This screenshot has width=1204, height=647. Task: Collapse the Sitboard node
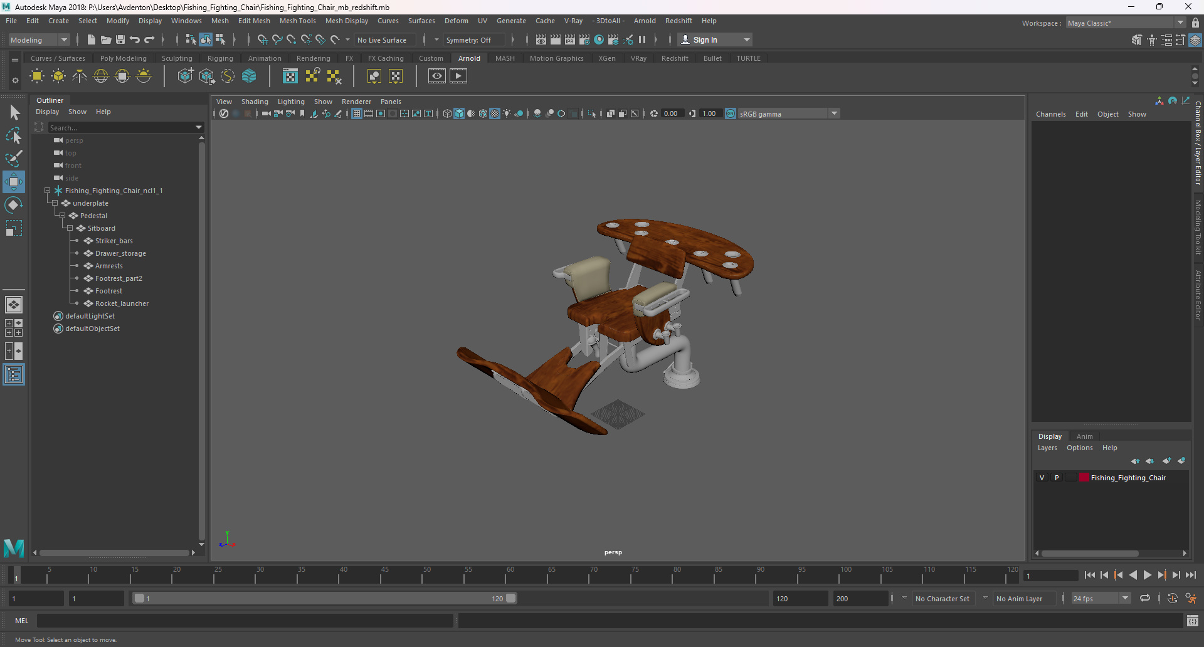pos(70,228)
